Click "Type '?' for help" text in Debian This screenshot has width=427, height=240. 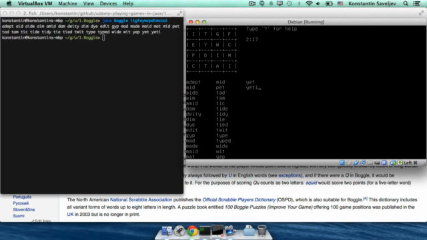point(272,29)
